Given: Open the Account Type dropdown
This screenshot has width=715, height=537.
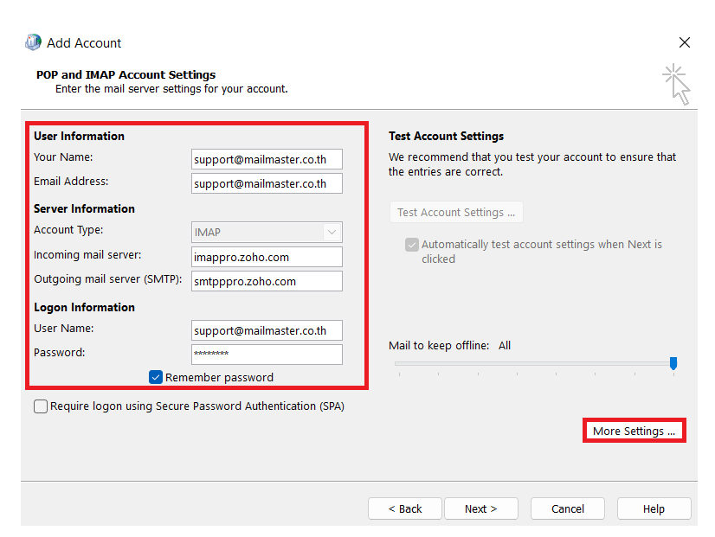Looking at the screenshot, I should point(331,232).
